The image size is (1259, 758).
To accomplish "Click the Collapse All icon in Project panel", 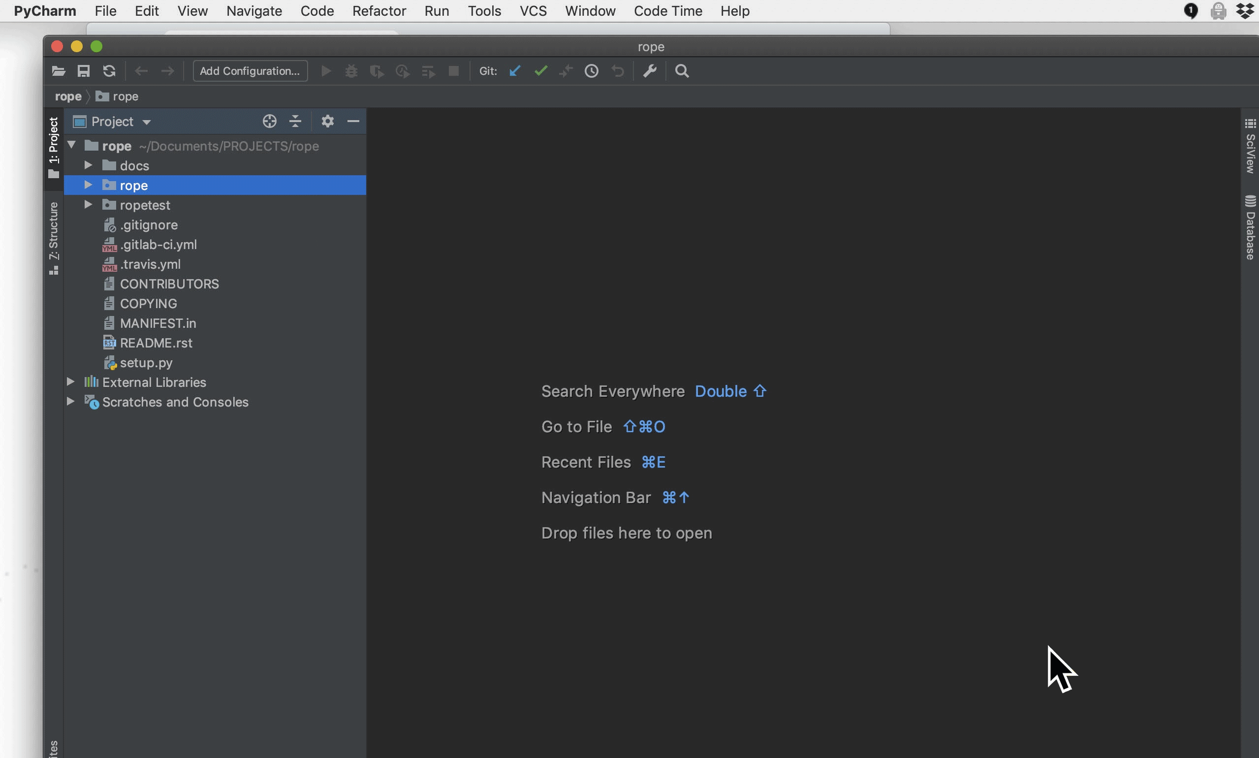I will [x=295, y=121].
